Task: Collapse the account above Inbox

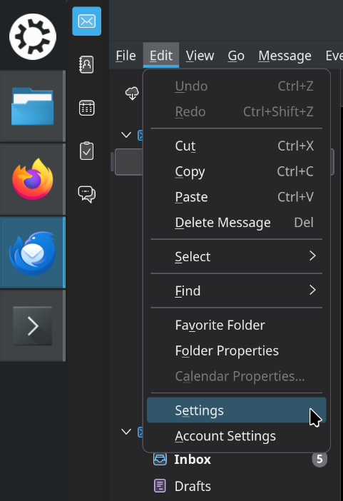Action: click(126, 432)
